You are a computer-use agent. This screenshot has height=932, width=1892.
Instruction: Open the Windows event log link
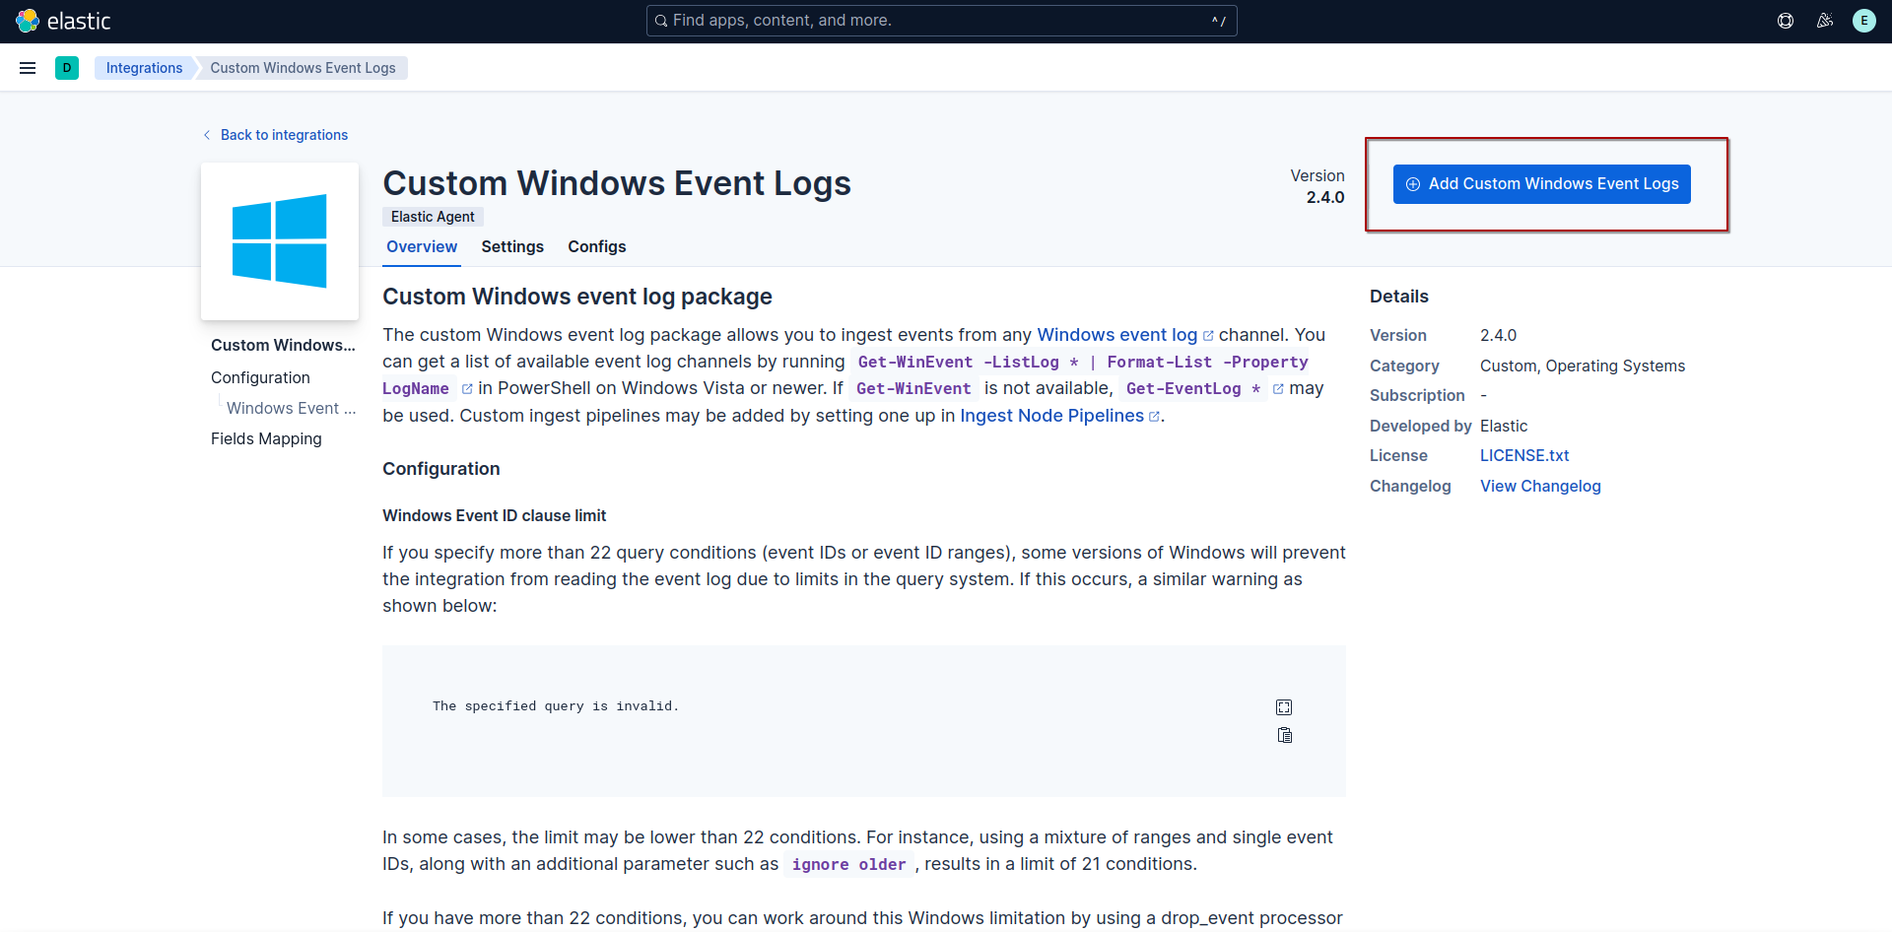1125,335
